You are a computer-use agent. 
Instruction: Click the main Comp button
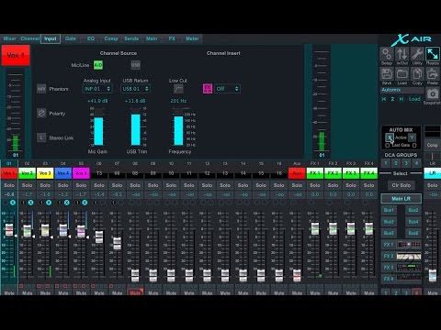432,145
